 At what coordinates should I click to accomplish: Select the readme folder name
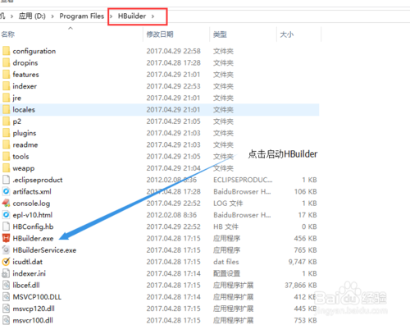pyautogui.click(x=25, y=144)
